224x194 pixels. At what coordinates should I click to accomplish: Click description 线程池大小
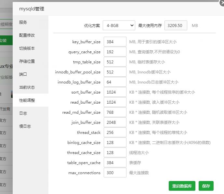point(139,153)
